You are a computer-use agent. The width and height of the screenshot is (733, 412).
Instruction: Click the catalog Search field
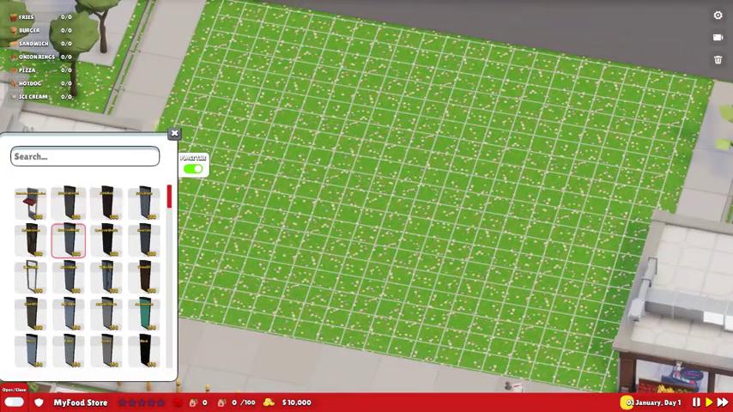(x=85, y=156)
